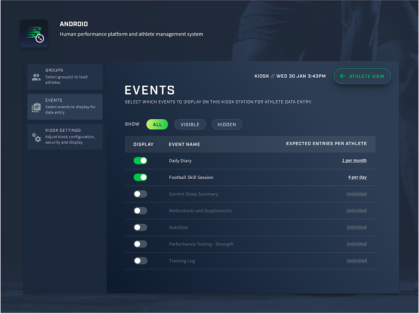Click the Medications and Supplements name

click(200, 211)
